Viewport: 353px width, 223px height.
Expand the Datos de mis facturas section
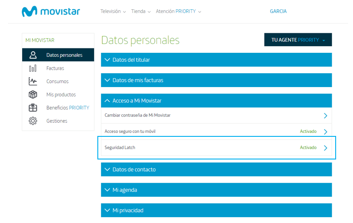(216, 80)
